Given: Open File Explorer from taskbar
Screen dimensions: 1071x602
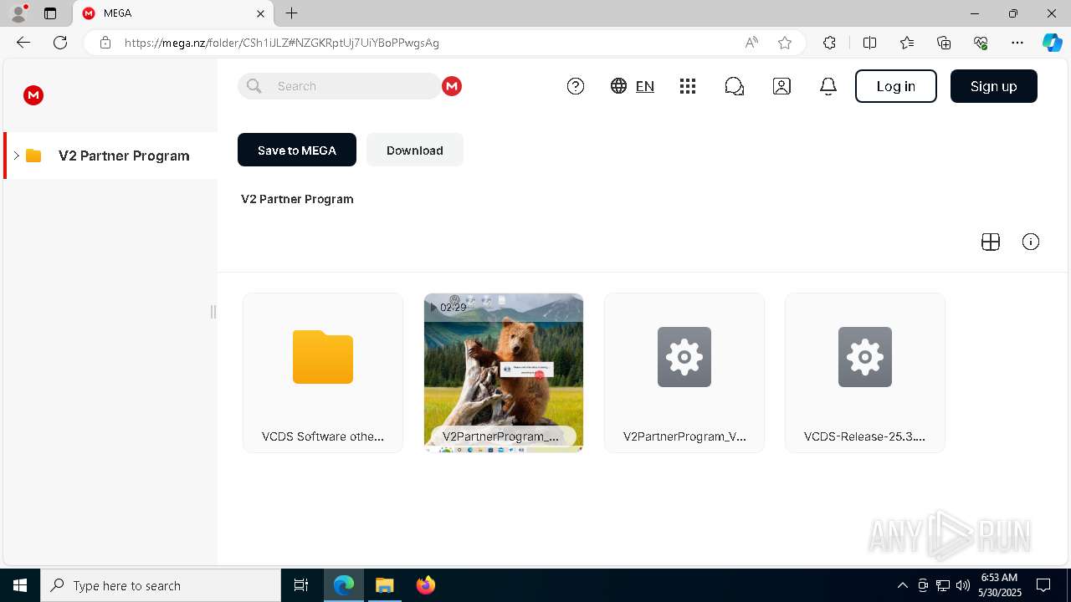Looking at the screenshot, I should (x=384, y=585).
